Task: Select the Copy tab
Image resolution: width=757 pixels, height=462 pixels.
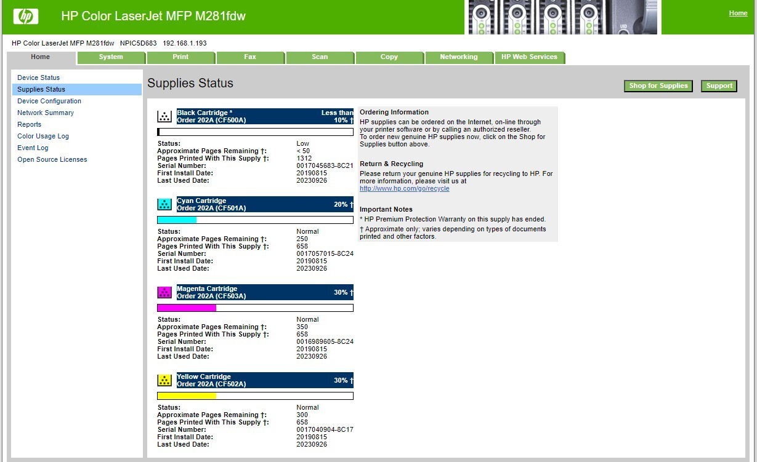Action: (x=389, y=57)
